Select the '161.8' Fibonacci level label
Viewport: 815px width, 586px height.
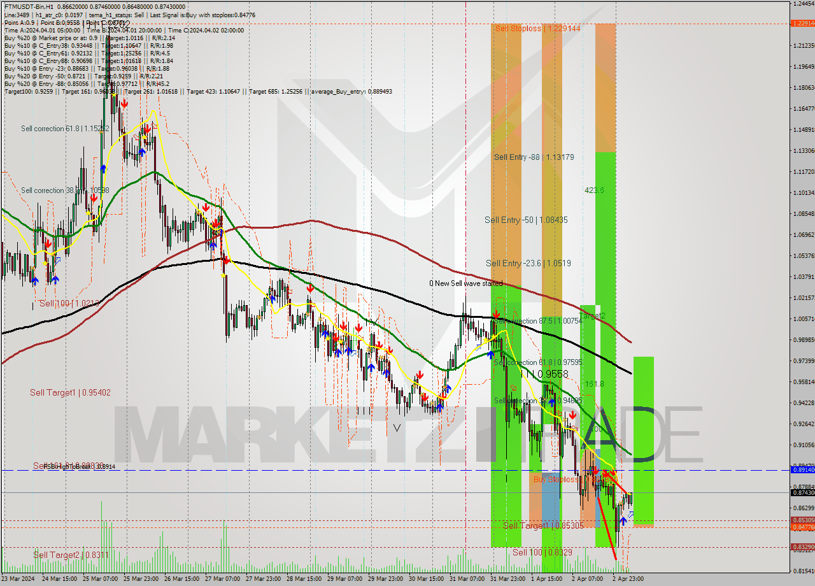594,384
